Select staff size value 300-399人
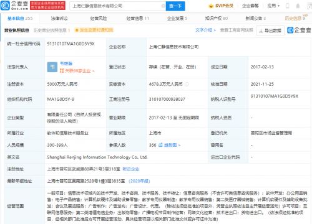The width and height of the screenshot is (312, 224). pos(57,145)
